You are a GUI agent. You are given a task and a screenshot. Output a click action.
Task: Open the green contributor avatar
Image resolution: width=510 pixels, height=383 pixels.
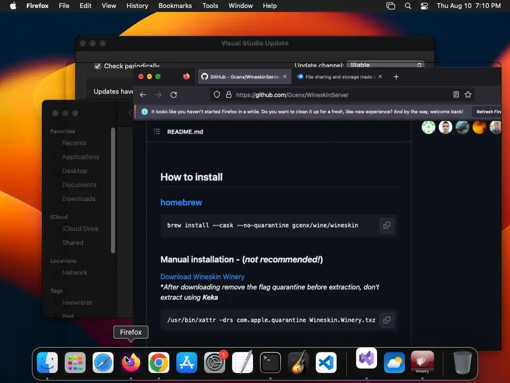coord(428,127)
